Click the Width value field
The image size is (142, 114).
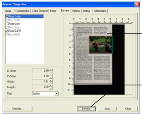[x=41, y=81]
